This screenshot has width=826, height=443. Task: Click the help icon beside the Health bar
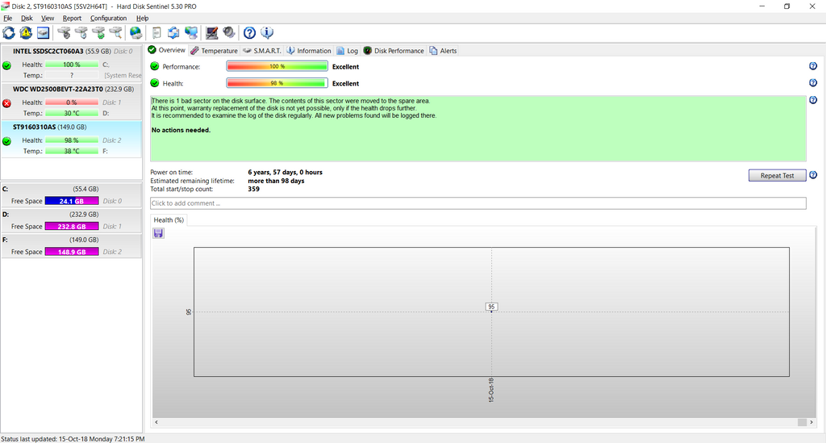tap(813, 82)
